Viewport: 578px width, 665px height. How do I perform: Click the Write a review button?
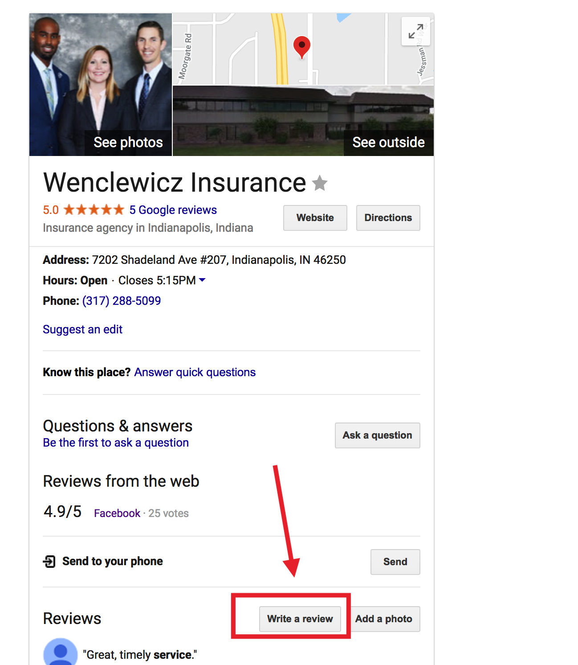[300, 619]
